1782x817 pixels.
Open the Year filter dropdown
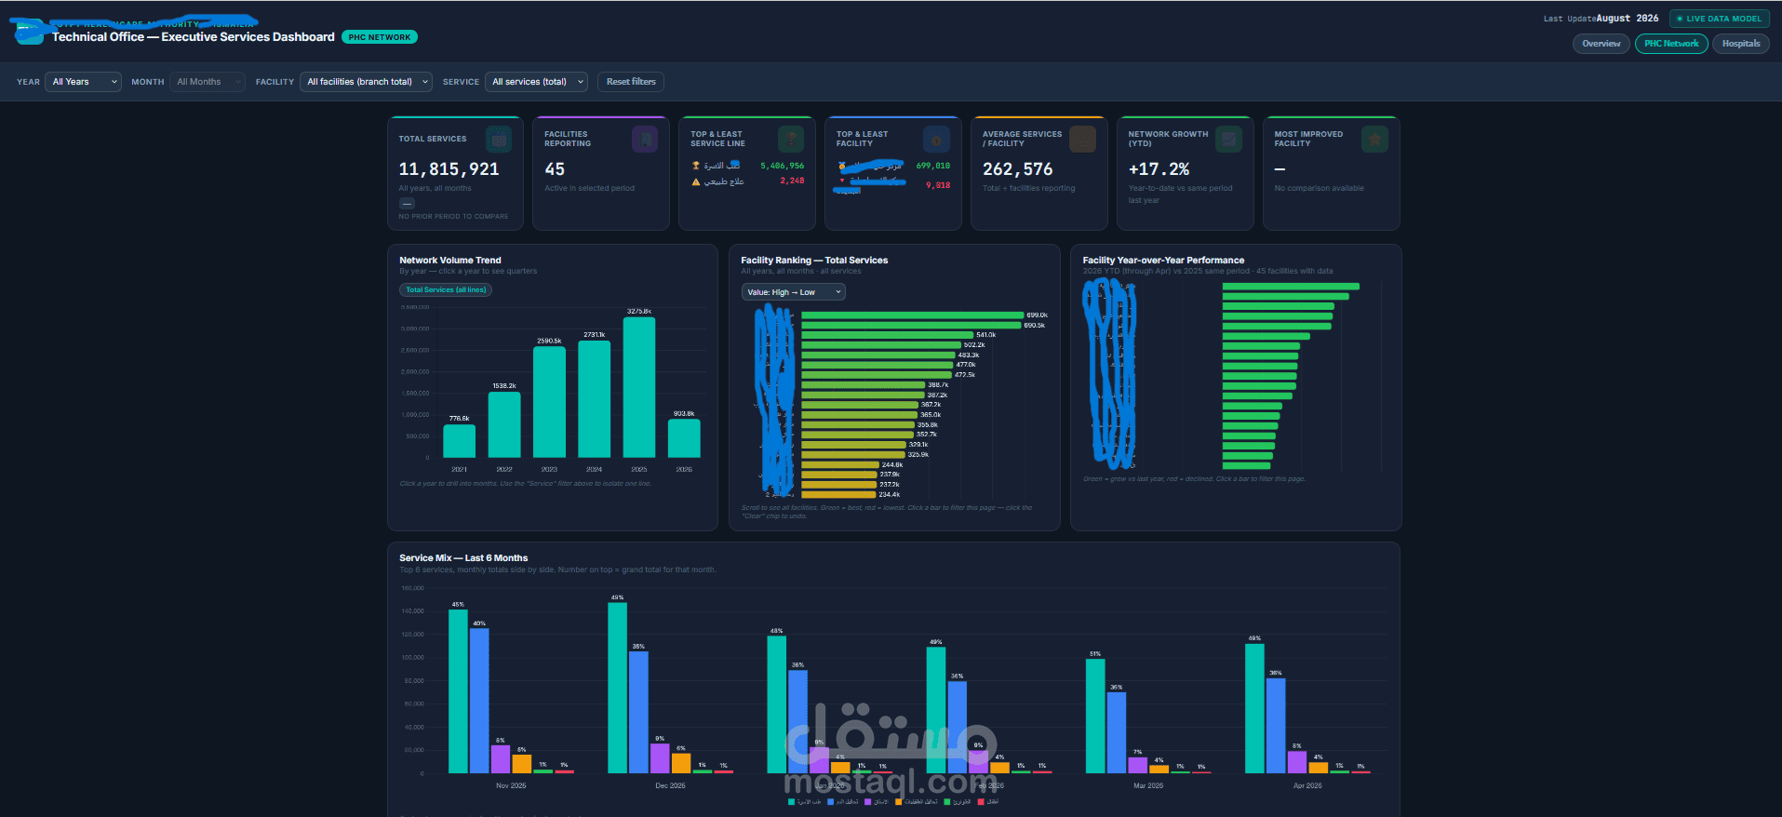83,82
